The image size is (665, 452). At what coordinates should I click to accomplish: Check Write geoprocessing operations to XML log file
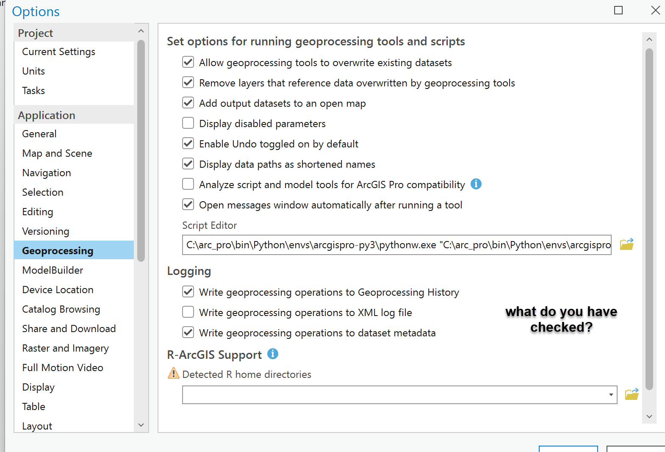coord(188,312)
